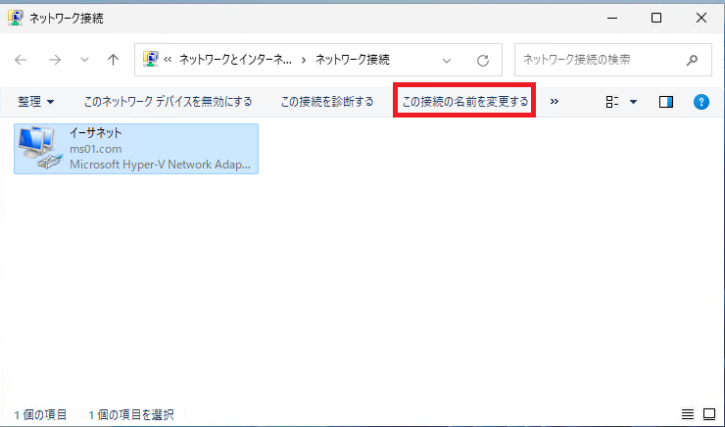725x427 pixels.
Task: Open the 整理 menu
Action: point(36,102)
